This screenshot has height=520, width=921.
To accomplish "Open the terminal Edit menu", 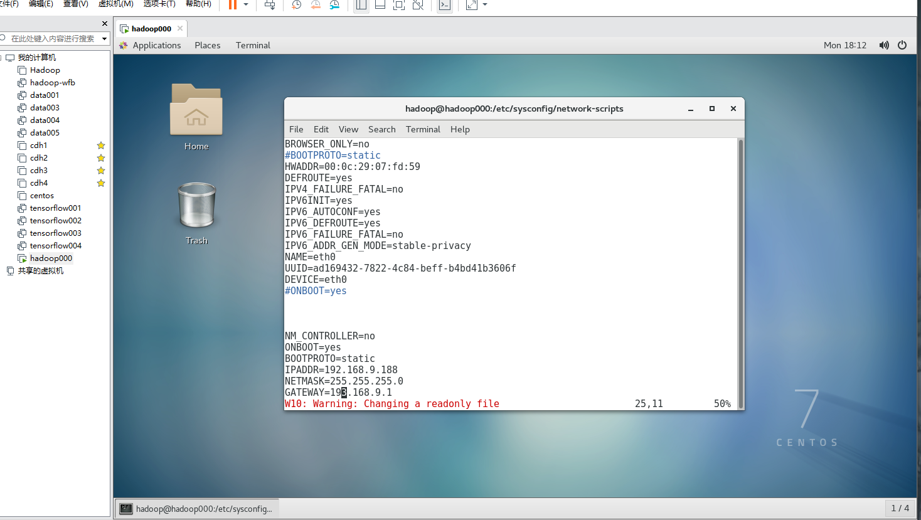I will coord(321,129).
